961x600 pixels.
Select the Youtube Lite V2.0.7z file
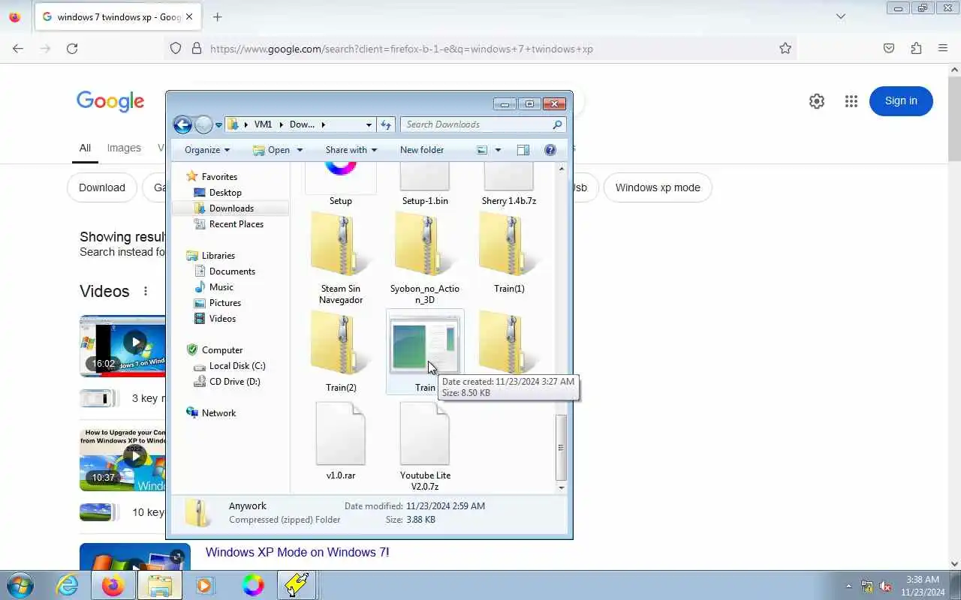(x=425, y=446)
